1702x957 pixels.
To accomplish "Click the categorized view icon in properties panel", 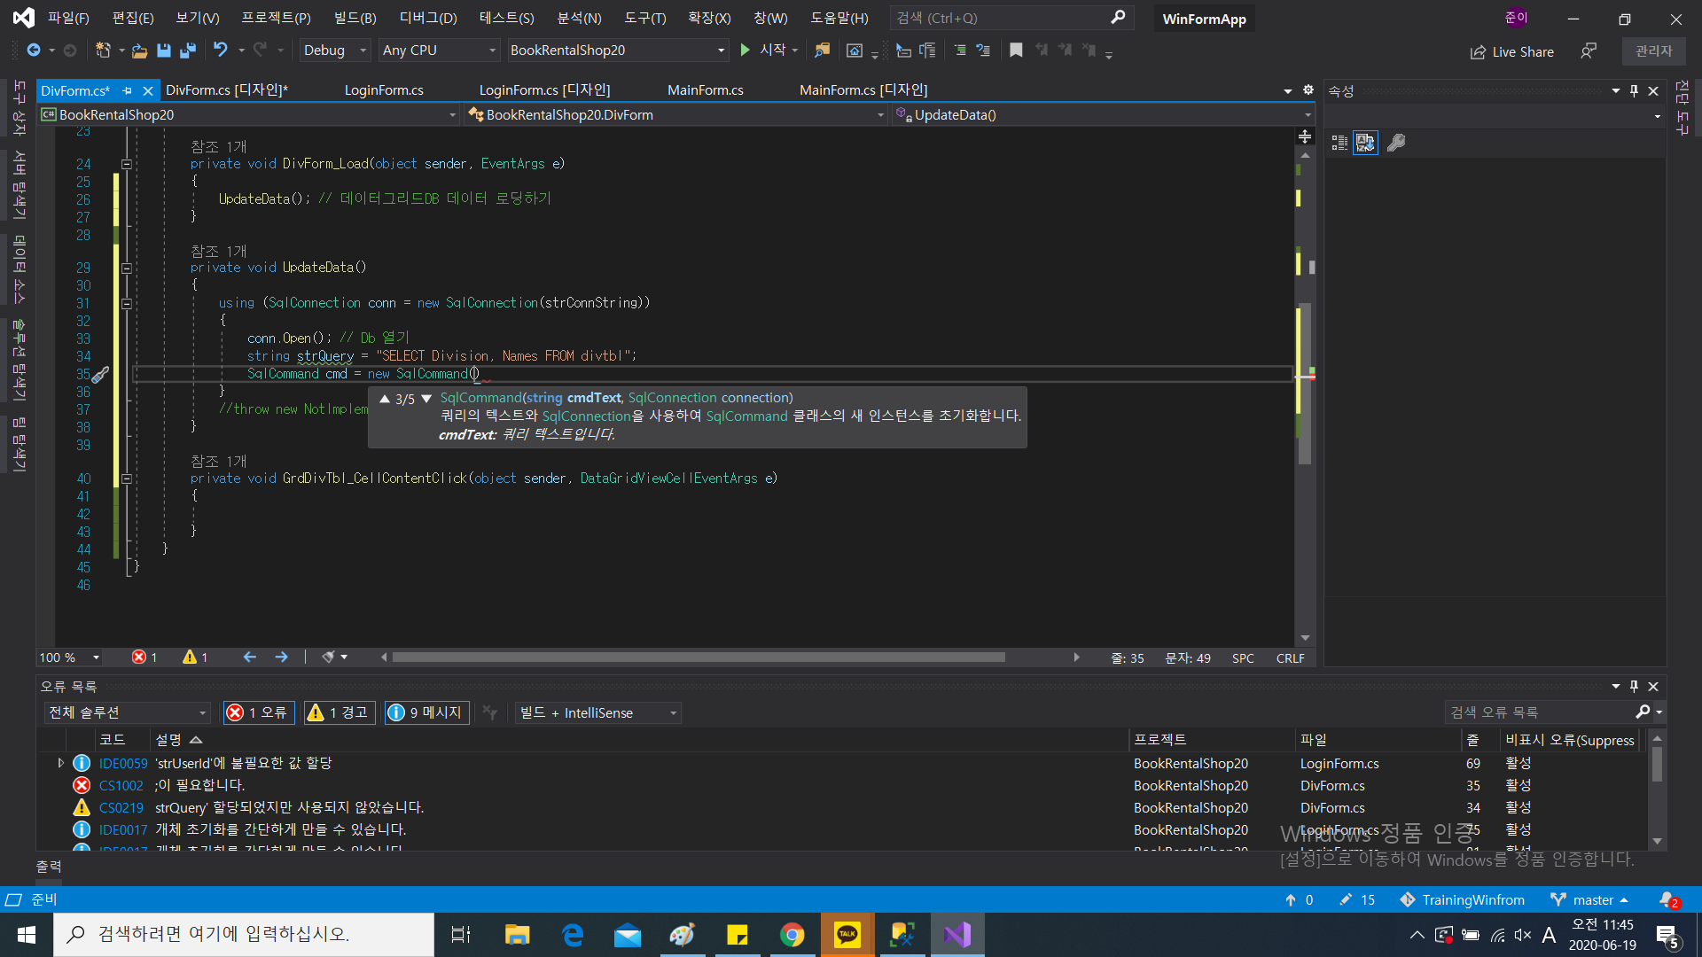I will coord(1339,143).
